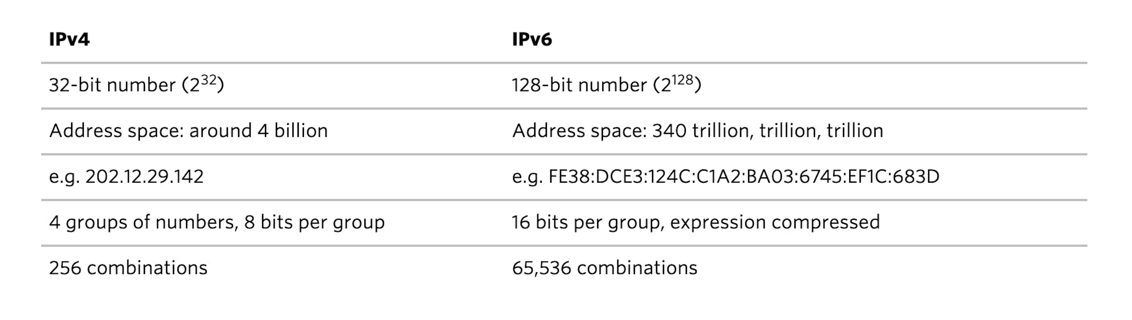
Task: Click the superscript 128 exponent
Action: click(x=682, y=80)
